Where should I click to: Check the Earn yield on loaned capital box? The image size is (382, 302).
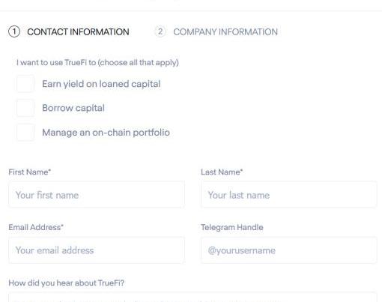pos(25,84)
